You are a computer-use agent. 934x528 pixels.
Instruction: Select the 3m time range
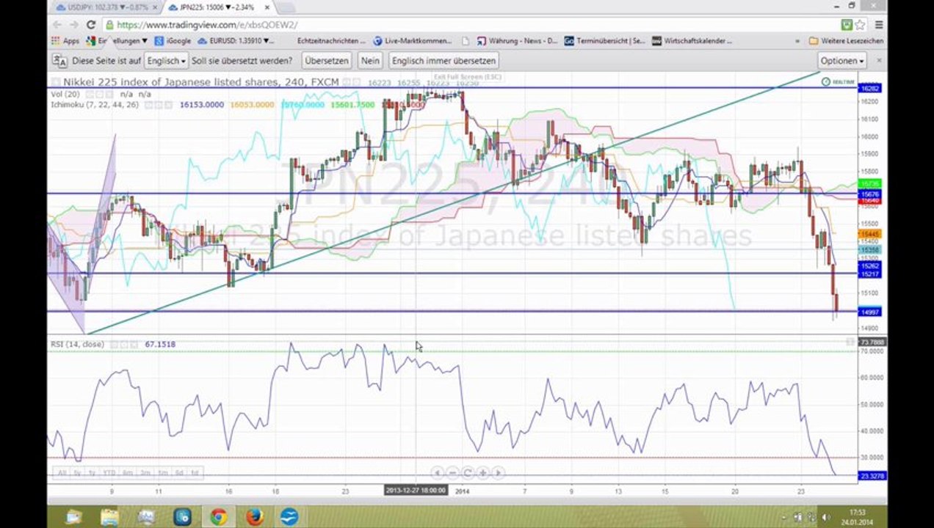pos(145,473)
